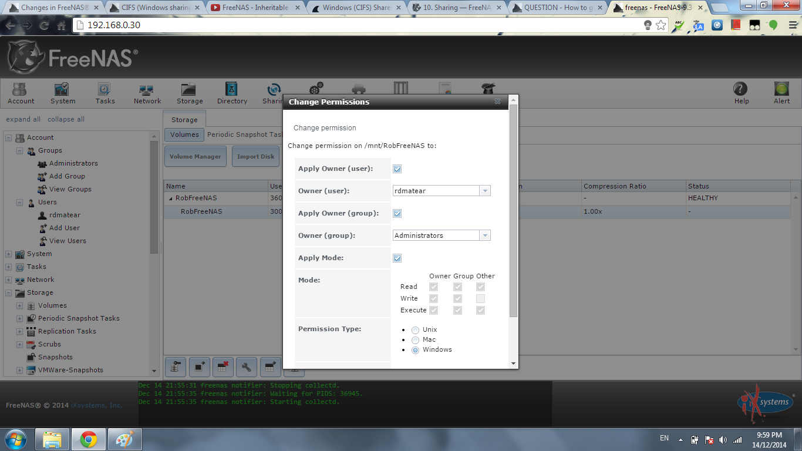
Task: Open the System toolbar icon
Action: 62,93
